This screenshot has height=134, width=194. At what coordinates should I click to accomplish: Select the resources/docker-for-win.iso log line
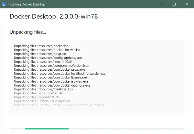pos(47,50)
